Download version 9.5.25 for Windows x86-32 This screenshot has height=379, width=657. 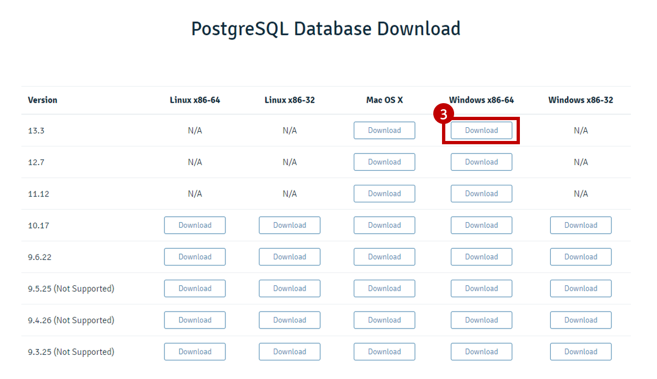tap(580, 289)
